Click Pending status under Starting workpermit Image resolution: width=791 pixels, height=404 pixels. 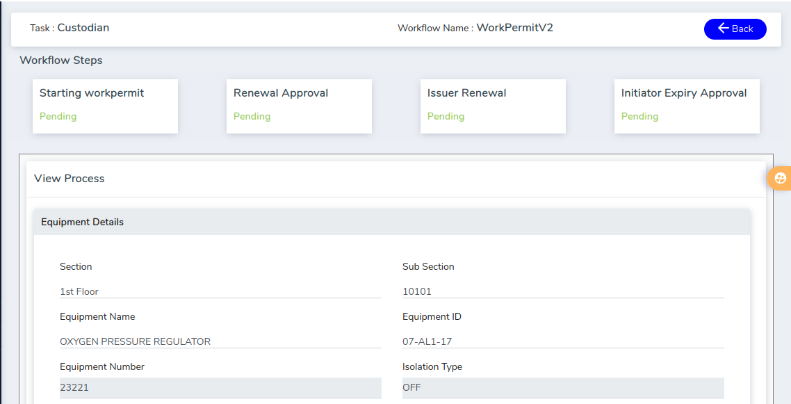[x=58, y=116]
